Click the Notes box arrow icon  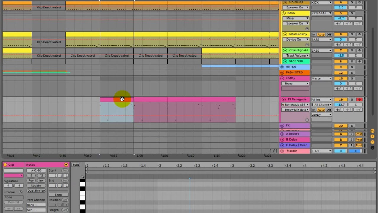click(66, 165)
